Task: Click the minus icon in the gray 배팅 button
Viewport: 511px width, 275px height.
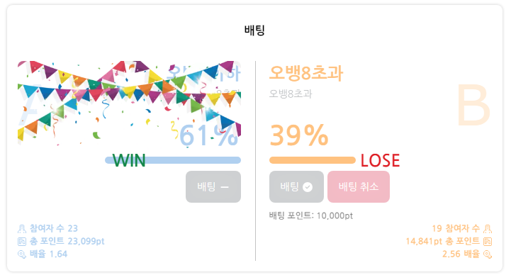Action: (x=225, y=187)
